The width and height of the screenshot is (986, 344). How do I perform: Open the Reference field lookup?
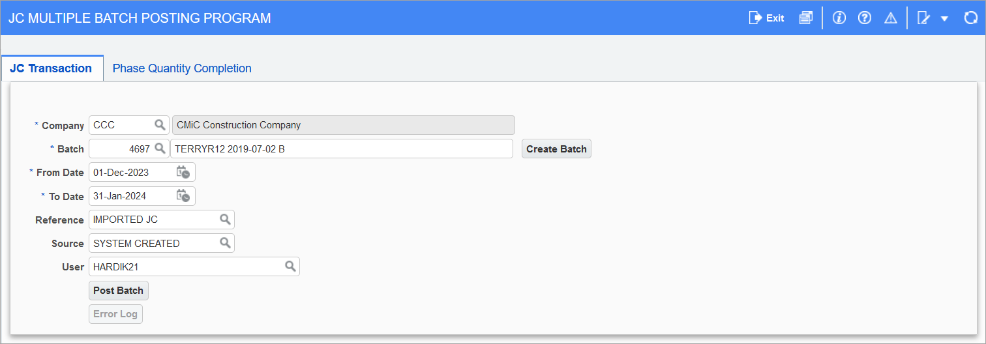coord(225,220)
